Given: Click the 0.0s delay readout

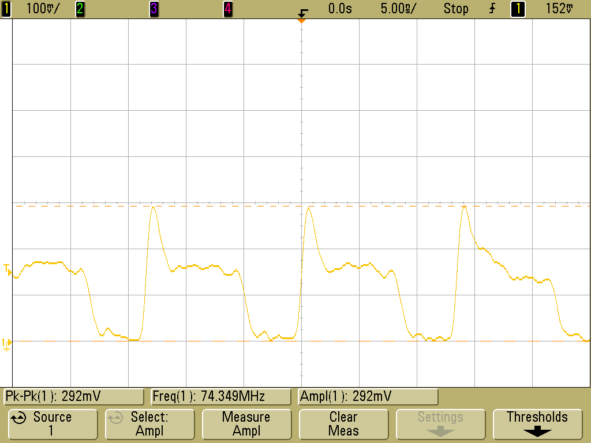Looking at the screenshot, I should pyautogui.click(x=340, y=9).
